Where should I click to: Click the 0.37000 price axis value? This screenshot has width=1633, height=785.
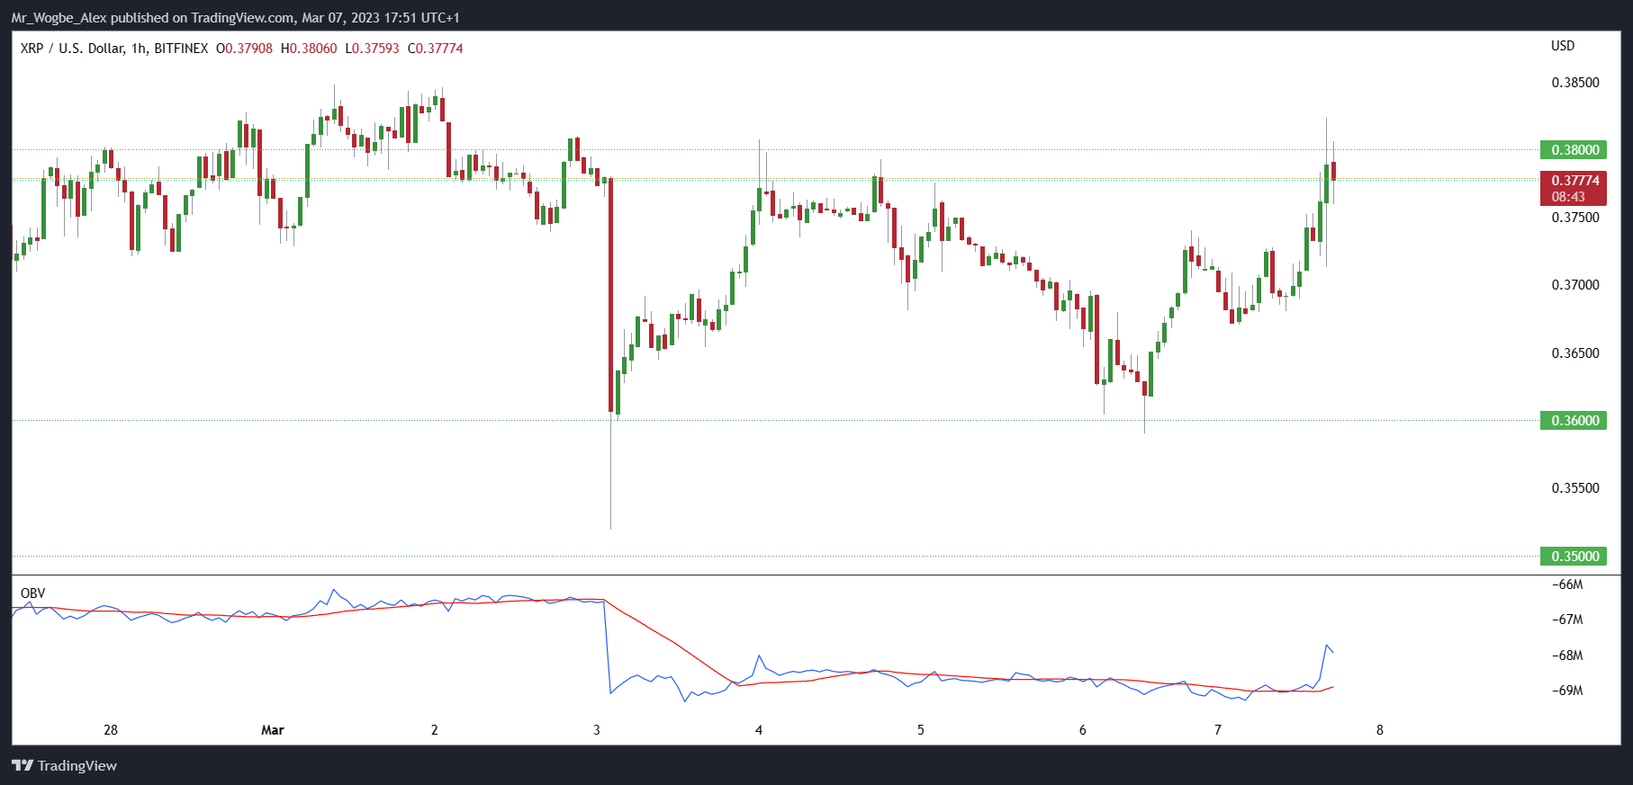(1575, 285)
